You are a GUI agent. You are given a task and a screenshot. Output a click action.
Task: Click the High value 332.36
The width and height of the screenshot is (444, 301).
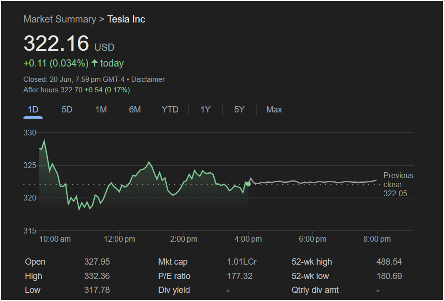(x=97, y=276)
